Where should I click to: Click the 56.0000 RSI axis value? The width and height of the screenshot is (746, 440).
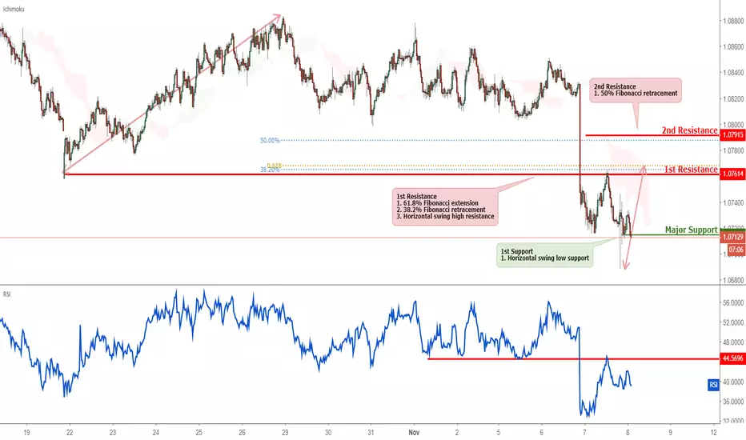732,302
